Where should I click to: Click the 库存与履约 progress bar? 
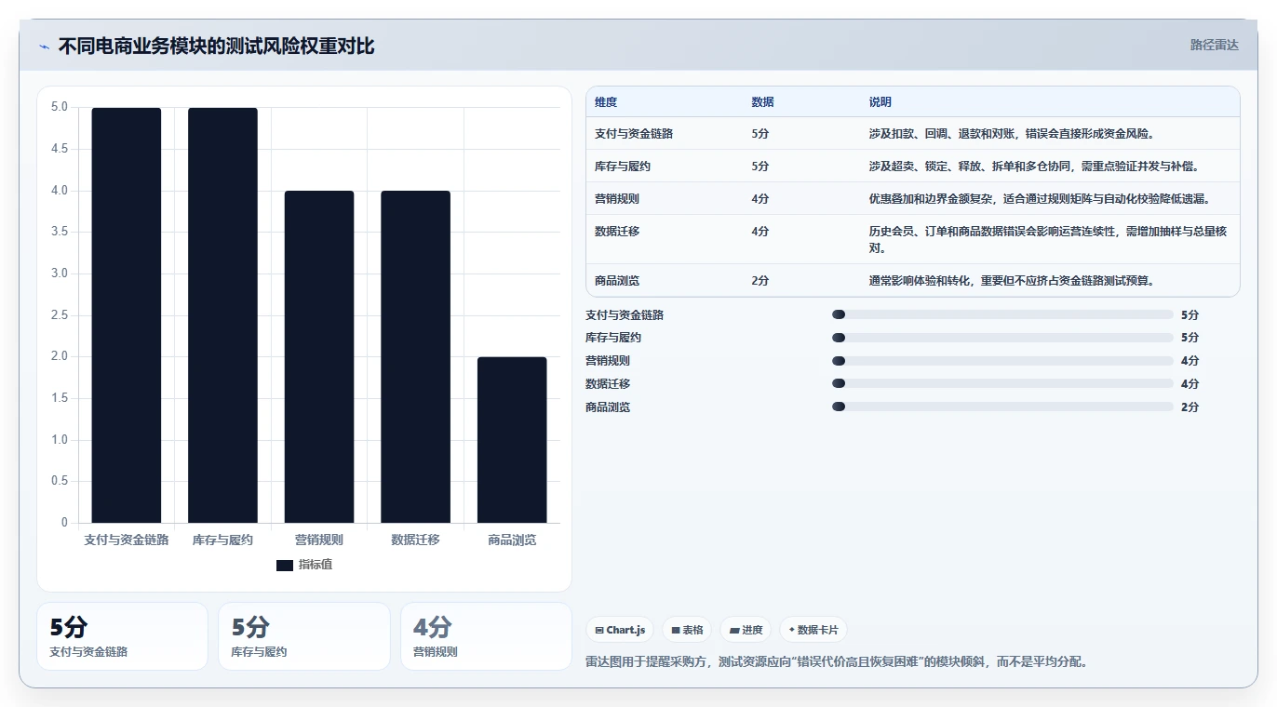(x=1002, y=338)
